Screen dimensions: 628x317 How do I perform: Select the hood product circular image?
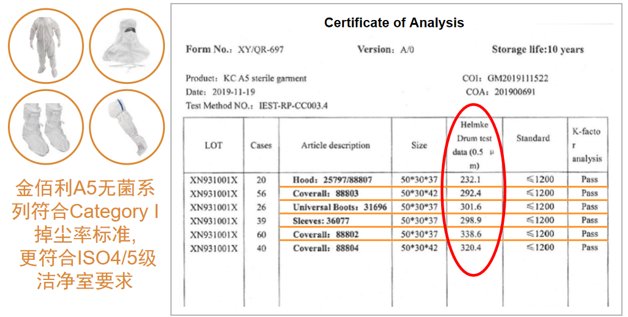click(x=127, y=46)
